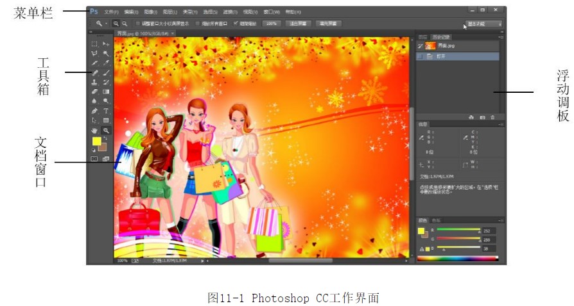Select the Gradient tool
Viewport: 574px width, 306px height.
pyautogui.click(x=106, y=92)
